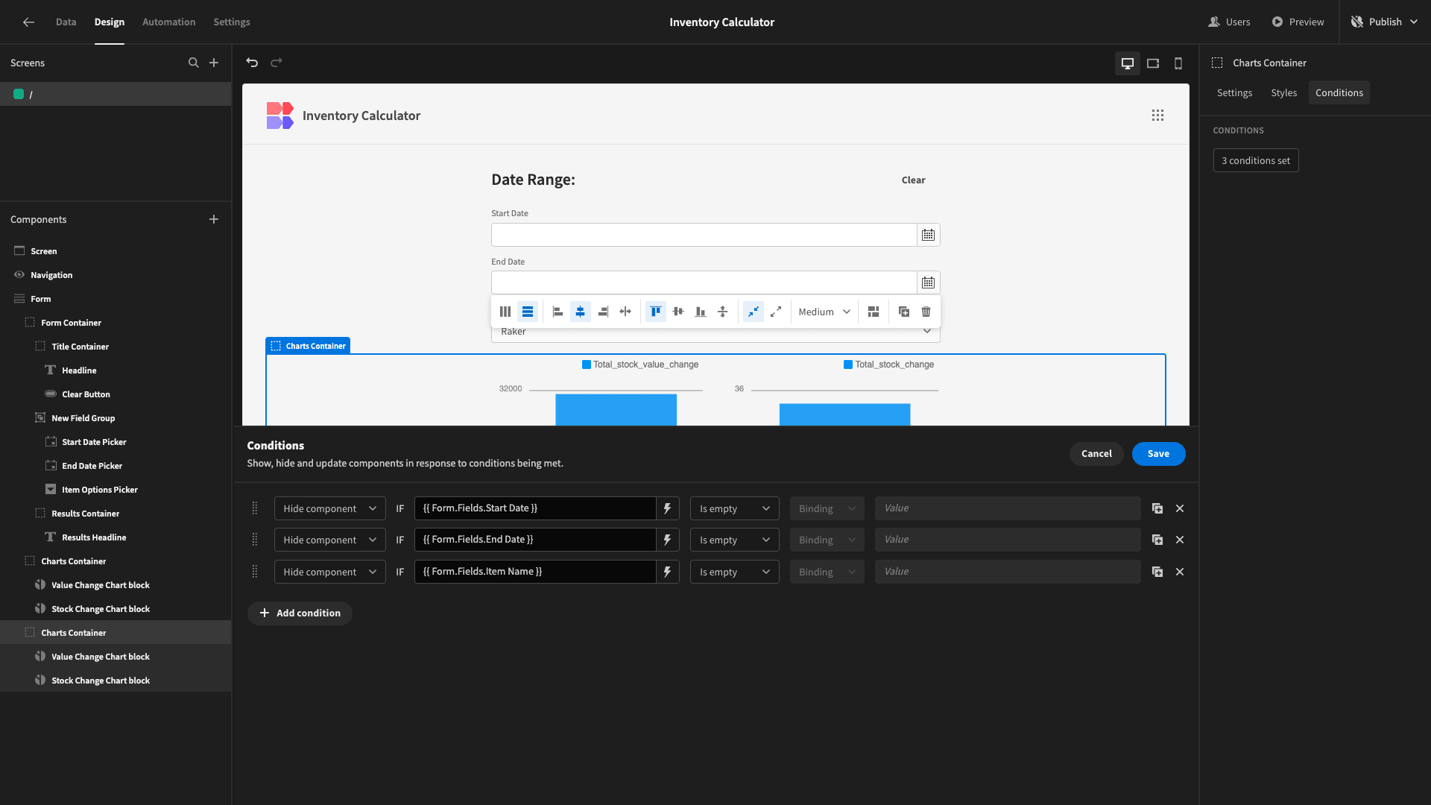Switch to mobile preview mode
This screenshot has width=1431, height=805.
(1178, 63)
